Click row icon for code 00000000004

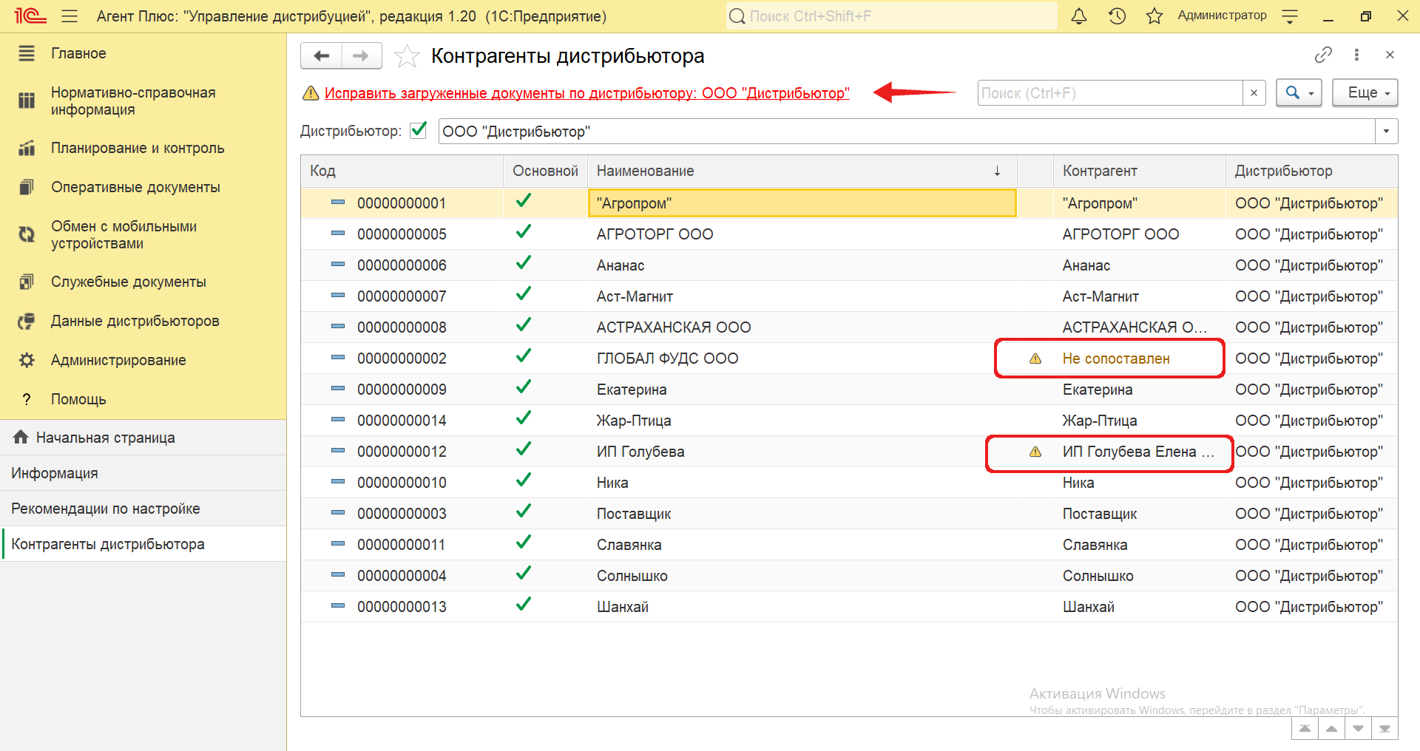point(338,574)
